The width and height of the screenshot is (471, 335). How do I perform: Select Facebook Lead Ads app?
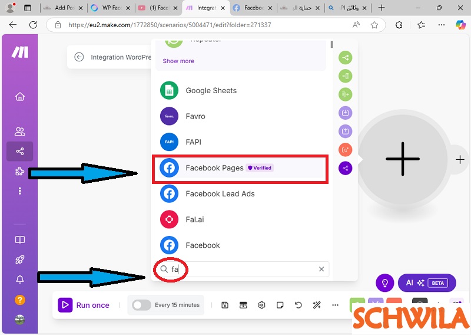coord(240,193)
